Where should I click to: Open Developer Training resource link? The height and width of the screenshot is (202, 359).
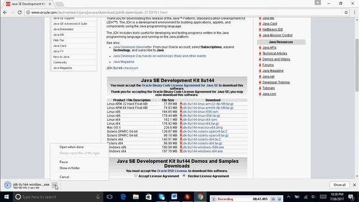coord(276,82)
